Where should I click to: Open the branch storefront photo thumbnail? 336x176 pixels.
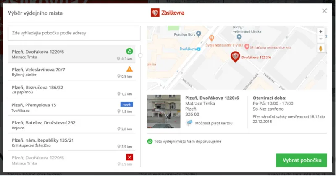(x=164, y=111)
